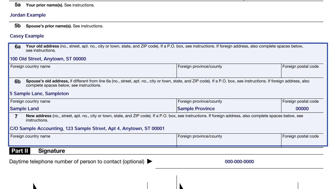Viewport: 336px width, 189px height.
Task: Click the empty Foreign province/county field under line 6a
Action: coord(229,73)
